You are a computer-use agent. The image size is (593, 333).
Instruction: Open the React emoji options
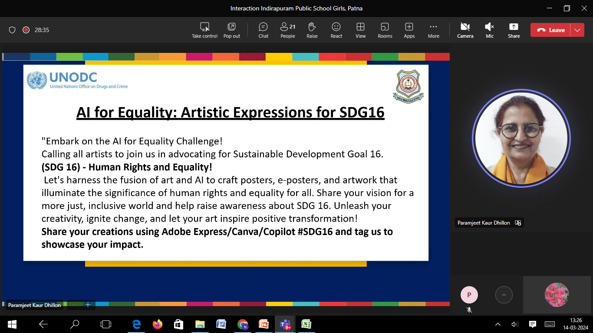pos(336,30)
